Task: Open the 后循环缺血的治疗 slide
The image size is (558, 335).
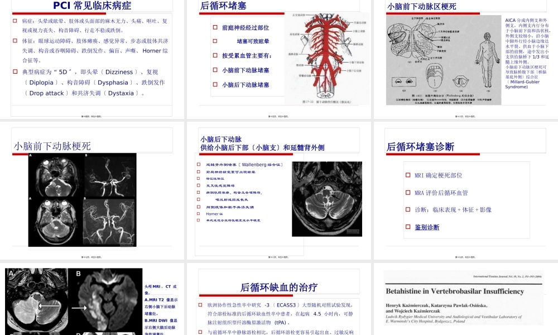Action: [279, 288]
